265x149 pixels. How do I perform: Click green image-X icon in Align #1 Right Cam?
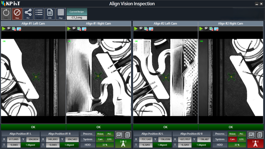[79, 29]
